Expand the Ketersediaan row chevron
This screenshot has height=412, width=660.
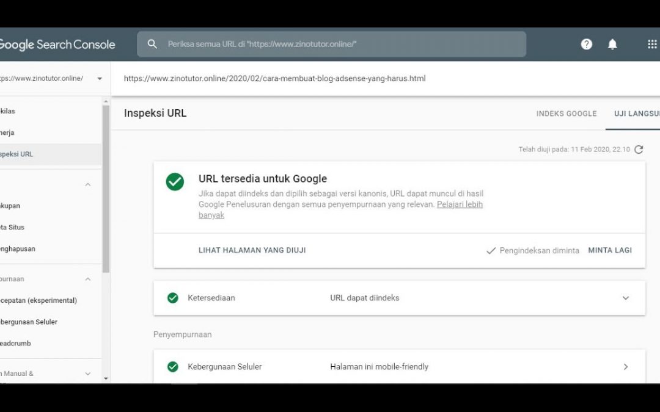click(x=626, y=298)
